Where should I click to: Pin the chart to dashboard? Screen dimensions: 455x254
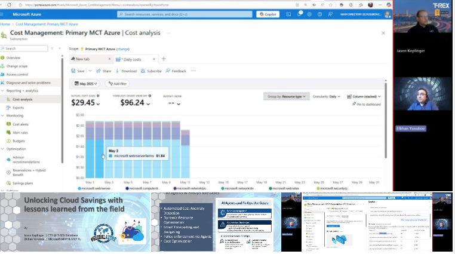pos(366,104)
